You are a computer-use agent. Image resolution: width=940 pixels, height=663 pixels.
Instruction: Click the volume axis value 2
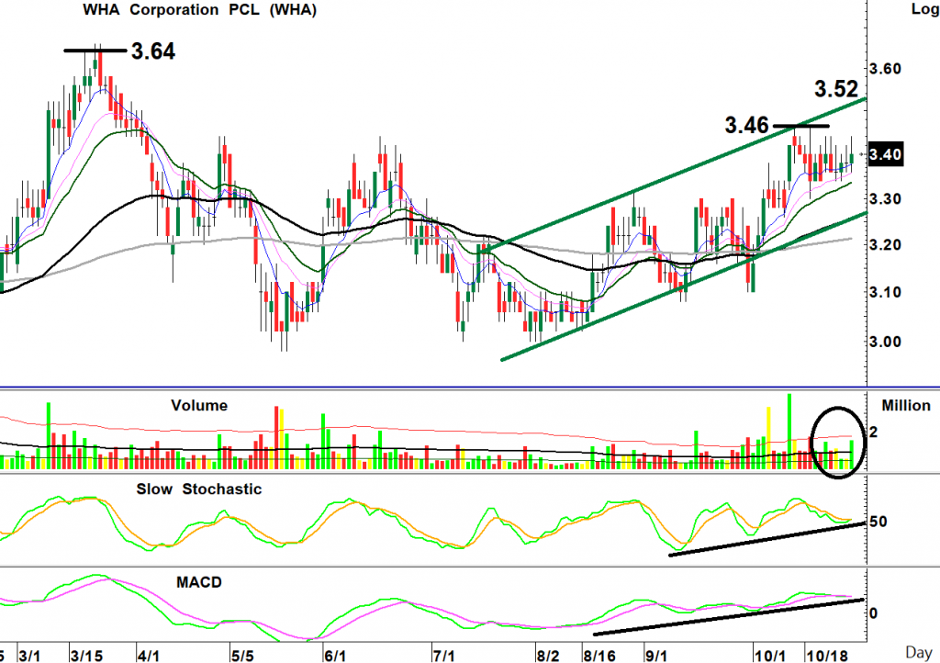(873, 432)
